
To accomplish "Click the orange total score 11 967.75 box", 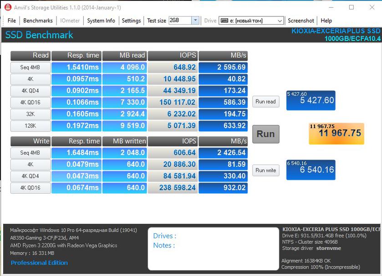I will 336,134.
